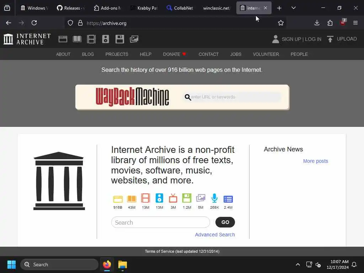Viewport: 364px width, 273px height.
Task: Open the PEOPLE menu link
Action: [x=299, y=54]
